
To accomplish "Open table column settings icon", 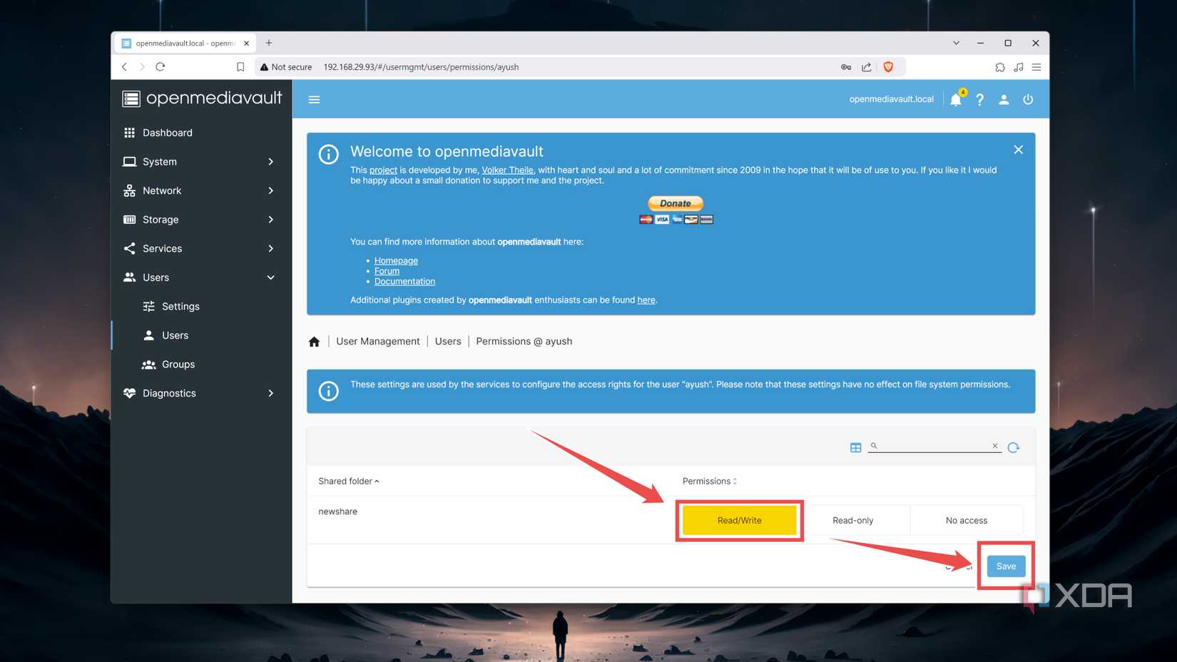I will pos(855,447).
